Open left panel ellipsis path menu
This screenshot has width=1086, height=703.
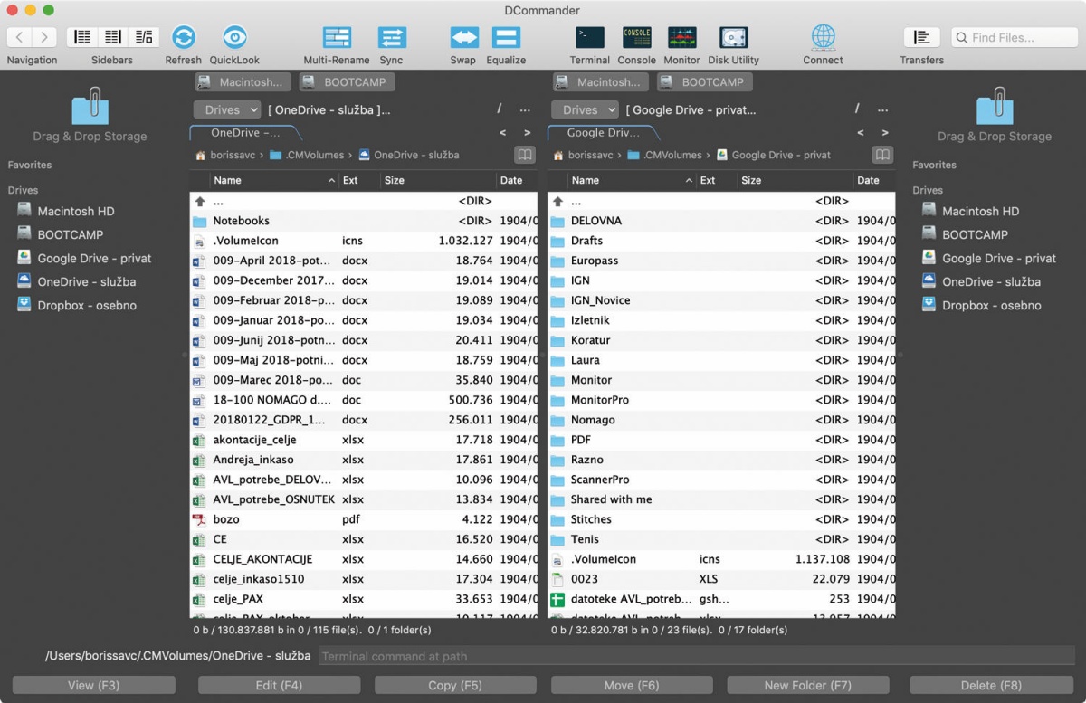[525, 109]
